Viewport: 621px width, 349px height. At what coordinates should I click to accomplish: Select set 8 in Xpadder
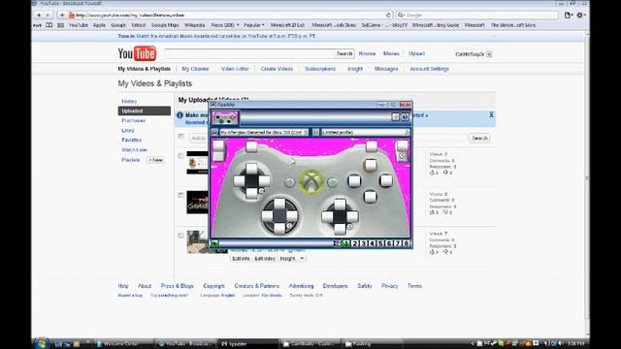[407, 243]
